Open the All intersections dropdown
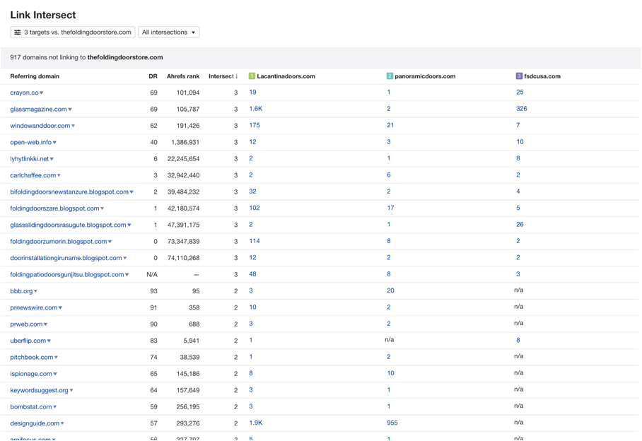 point(169,33)
